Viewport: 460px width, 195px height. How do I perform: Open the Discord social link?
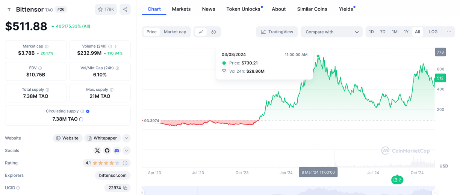[117, 151]
